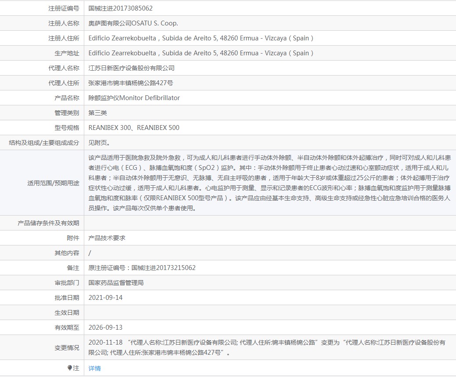Screen dimensions: 456x378
Task: Click the 审批部门 row label
Action: [67, 283]
